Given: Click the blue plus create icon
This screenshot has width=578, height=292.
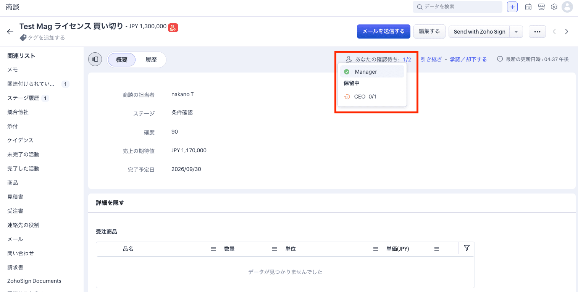Looking at the screenshot, I should 512,7.
